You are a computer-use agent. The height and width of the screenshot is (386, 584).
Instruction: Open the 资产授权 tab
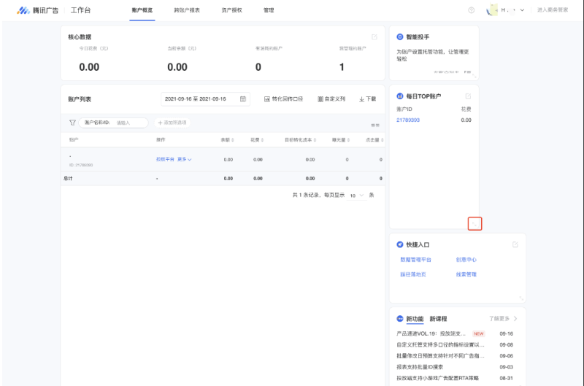click(x=231, y=10)
